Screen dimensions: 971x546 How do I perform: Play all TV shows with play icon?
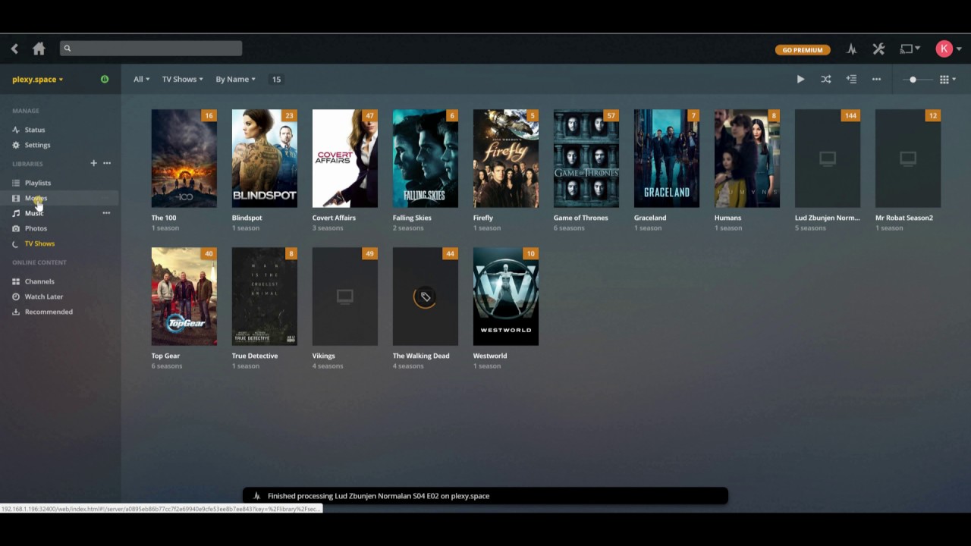(x=800, y=79)
